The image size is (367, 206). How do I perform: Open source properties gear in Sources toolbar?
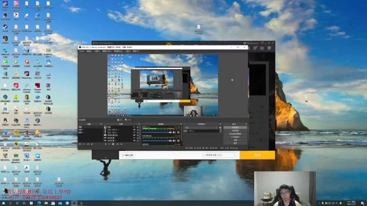(113, 144)
